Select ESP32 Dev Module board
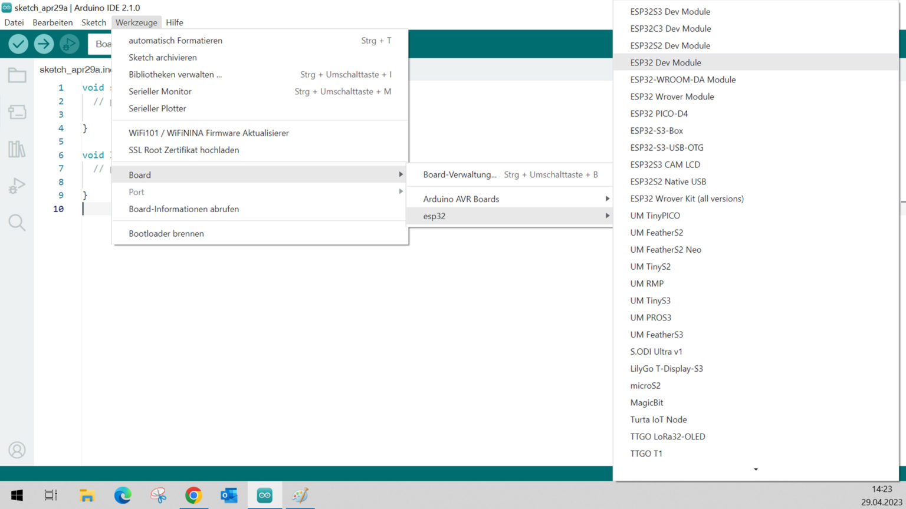This screenshot has width=906, height=509. (665, 62)
